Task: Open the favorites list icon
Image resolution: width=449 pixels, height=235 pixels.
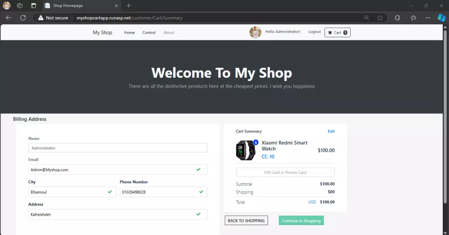Action: 413,18
